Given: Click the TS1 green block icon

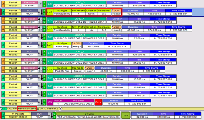Looking at the screenshot, I should 125,116.
